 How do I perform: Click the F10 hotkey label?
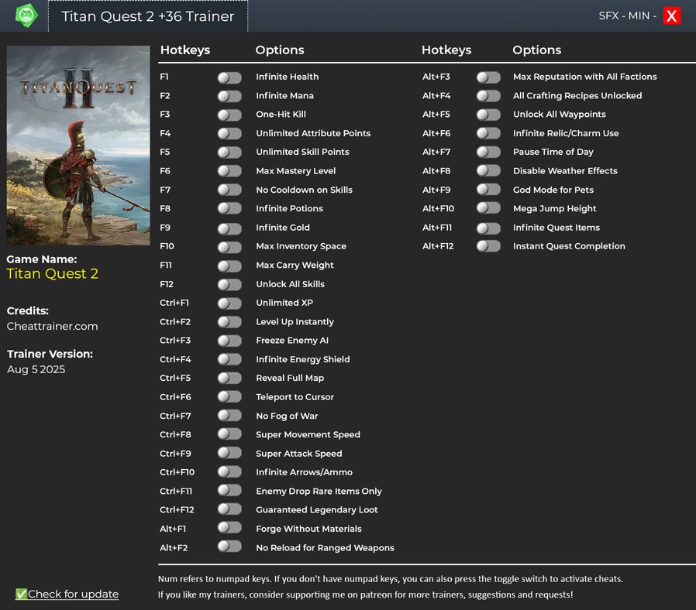[167, 246]
